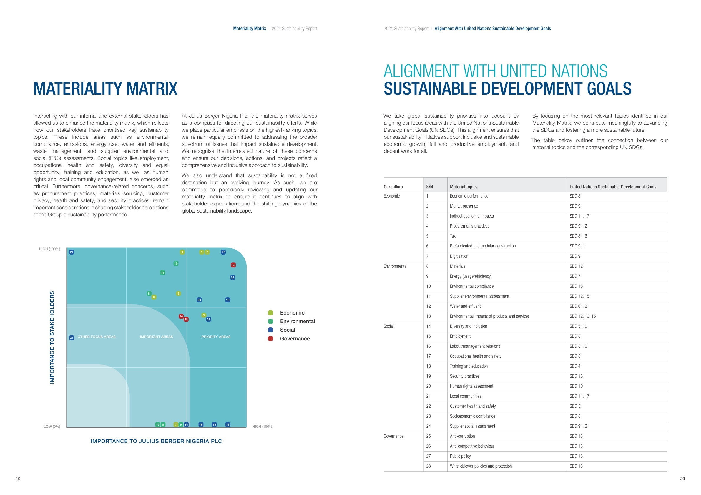Select green point 10 on the matrix
Image resolution: width=701 pixels, height=495 pixels.
[x=176, y=263]
